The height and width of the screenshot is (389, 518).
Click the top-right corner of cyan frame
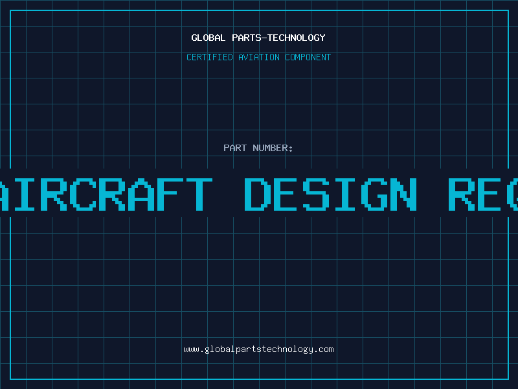508,10
